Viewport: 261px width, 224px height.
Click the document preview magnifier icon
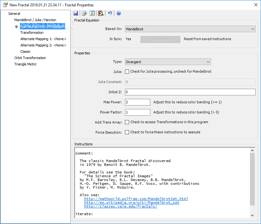coord(84,13)
